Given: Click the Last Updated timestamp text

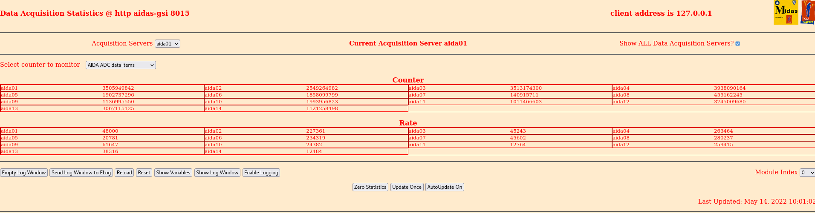Looking at the screenshot, I should [x=756, y=202].
